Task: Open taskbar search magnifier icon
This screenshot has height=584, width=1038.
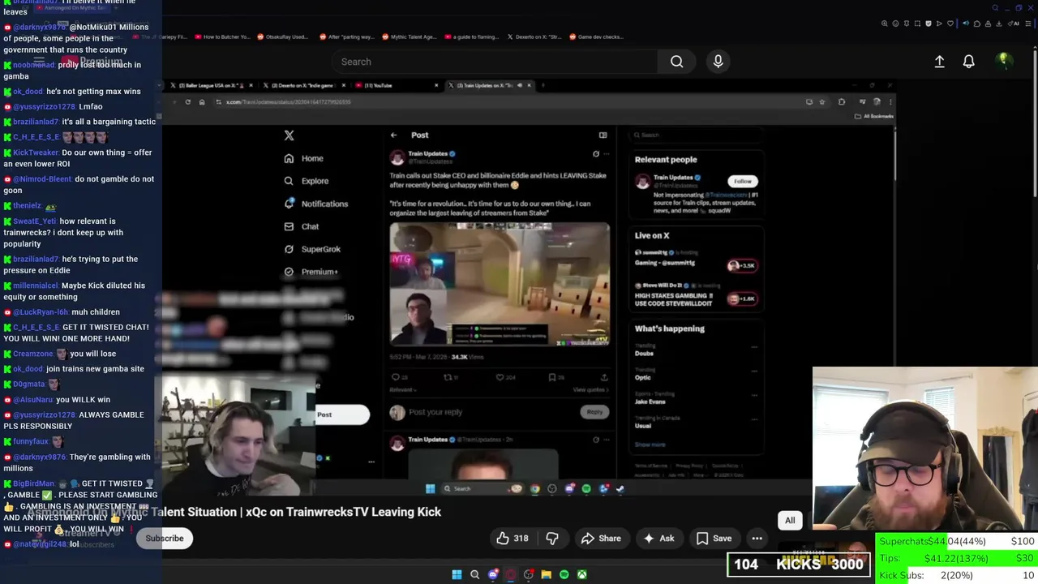Action: [475, 575]
